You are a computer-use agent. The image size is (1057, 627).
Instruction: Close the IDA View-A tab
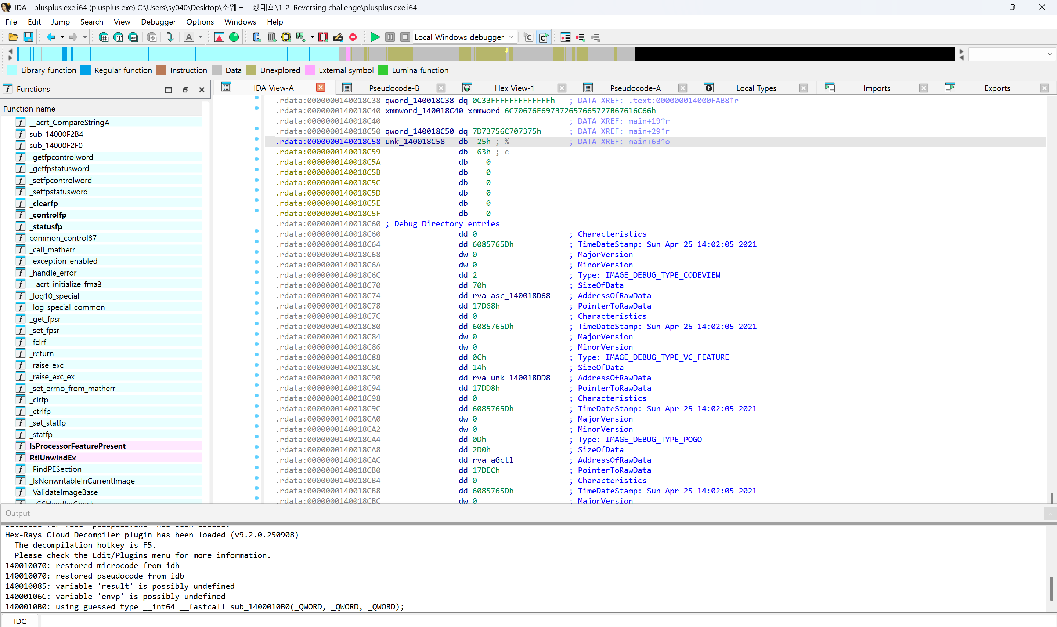[x=321, y=87]
